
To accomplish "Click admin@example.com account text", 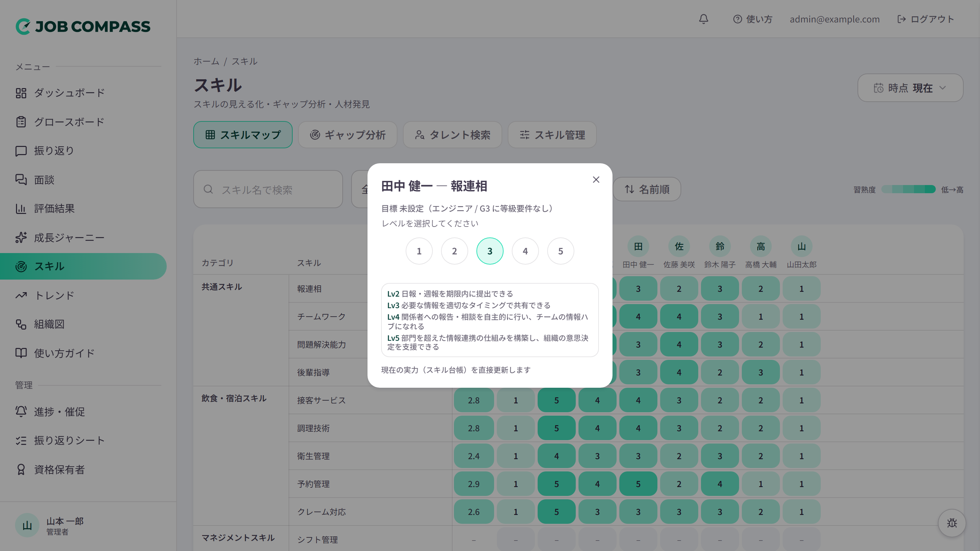I will 835,19.
